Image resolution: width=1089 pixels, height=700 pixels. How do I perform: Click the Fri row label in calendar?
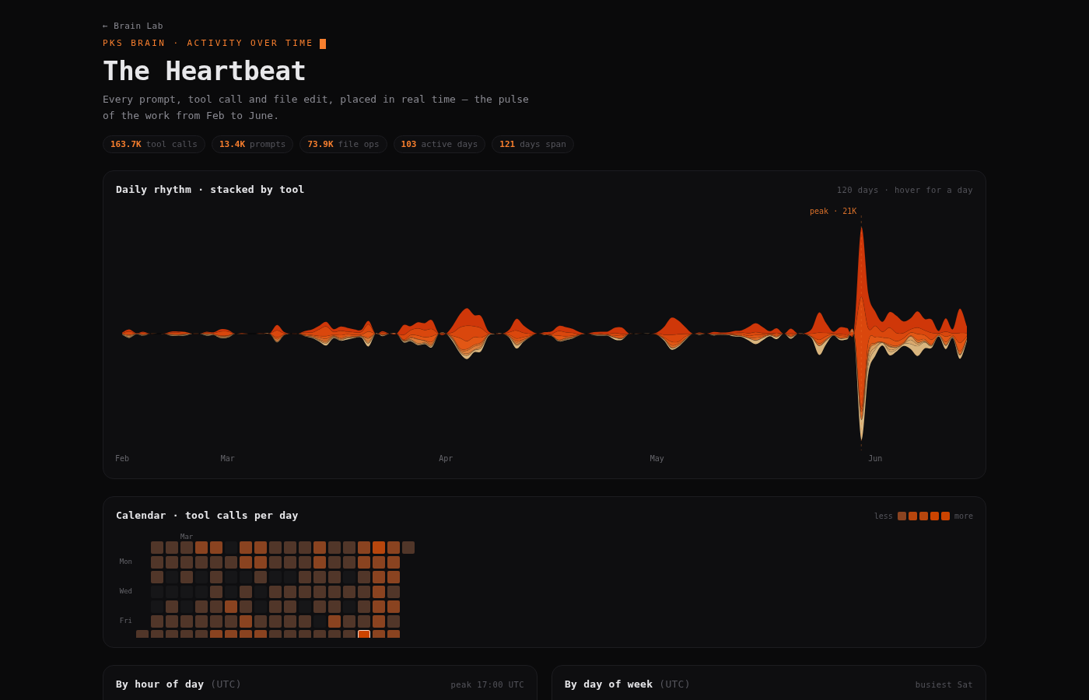(126, 621)
